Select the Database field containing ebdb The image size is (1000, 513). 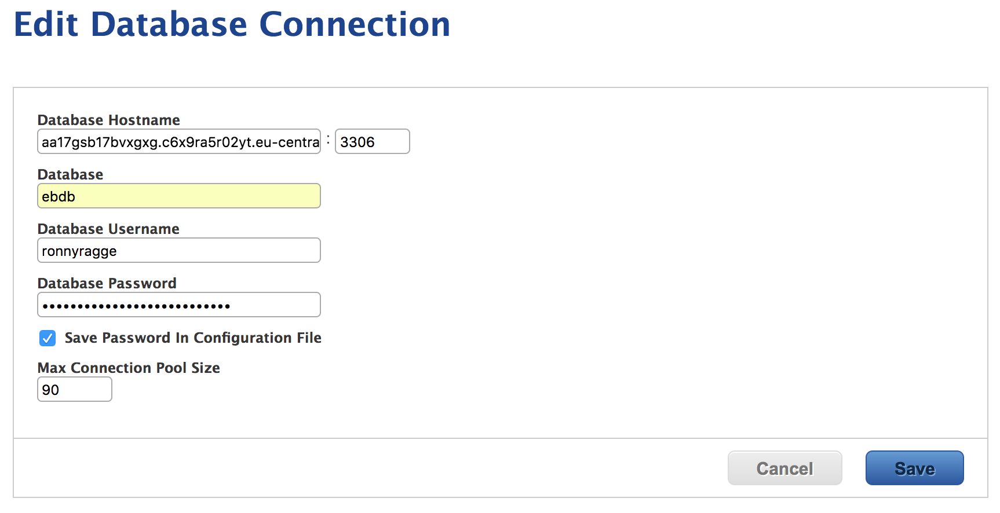[x=179, y=196]
